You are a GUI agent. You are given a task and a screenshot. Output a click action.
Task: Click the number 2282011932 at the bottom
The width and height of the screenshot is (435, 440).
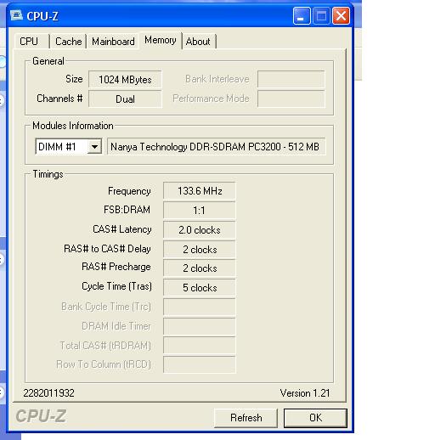[48, 393]
